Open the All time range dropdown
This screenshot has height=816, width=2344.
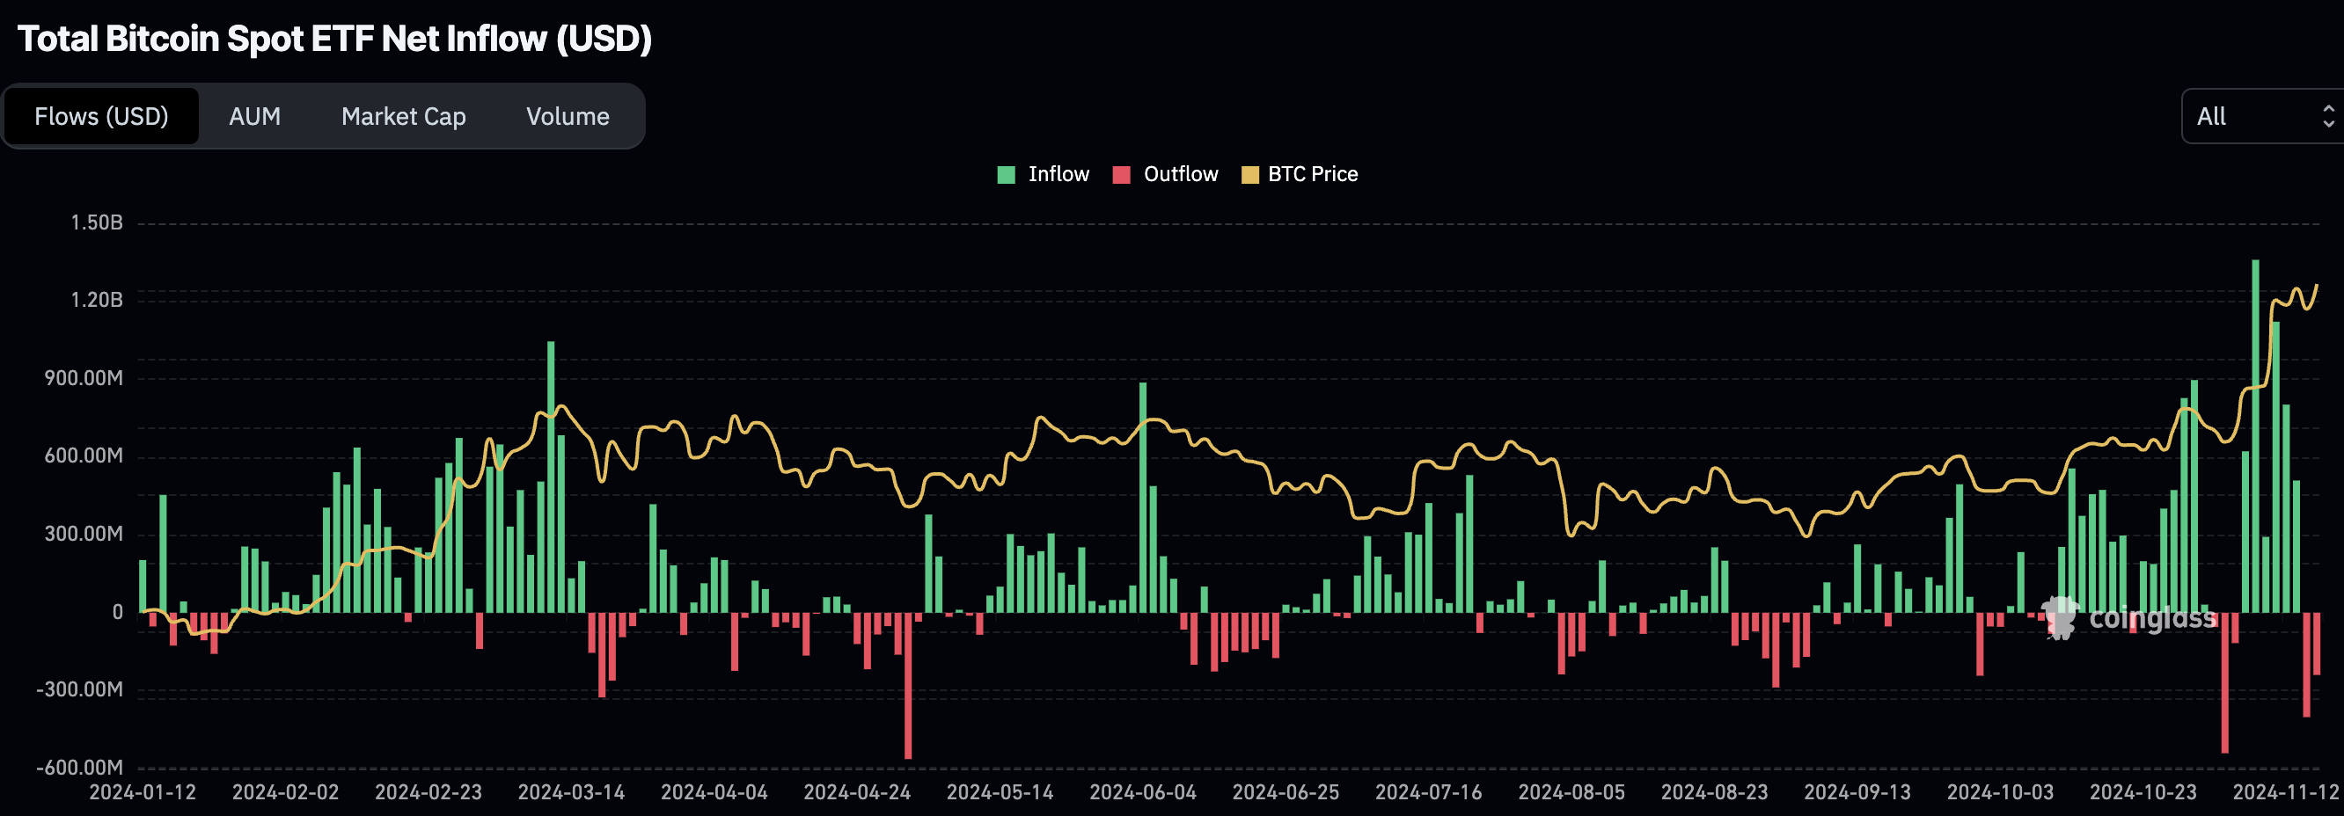click(2262, 116)
